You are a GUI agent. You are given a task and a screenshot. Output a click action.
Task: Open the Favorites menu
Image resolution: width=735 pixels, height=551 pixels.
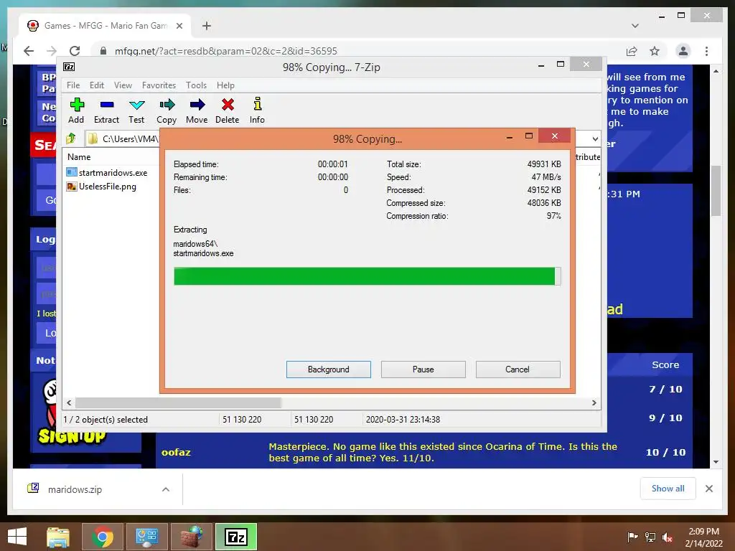pos(159,85)
